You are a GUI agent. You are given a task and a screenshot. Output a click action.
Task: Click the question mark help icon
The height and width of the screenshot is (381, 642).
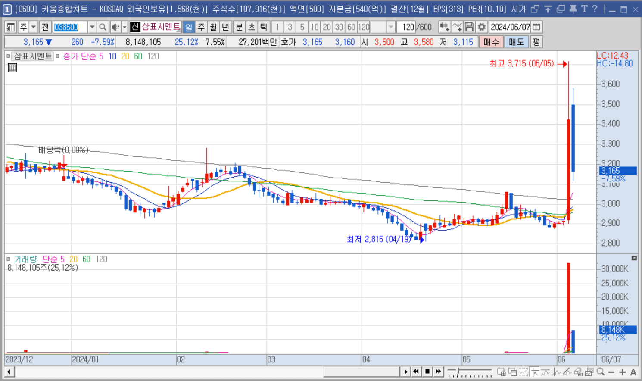pos(595,9)
